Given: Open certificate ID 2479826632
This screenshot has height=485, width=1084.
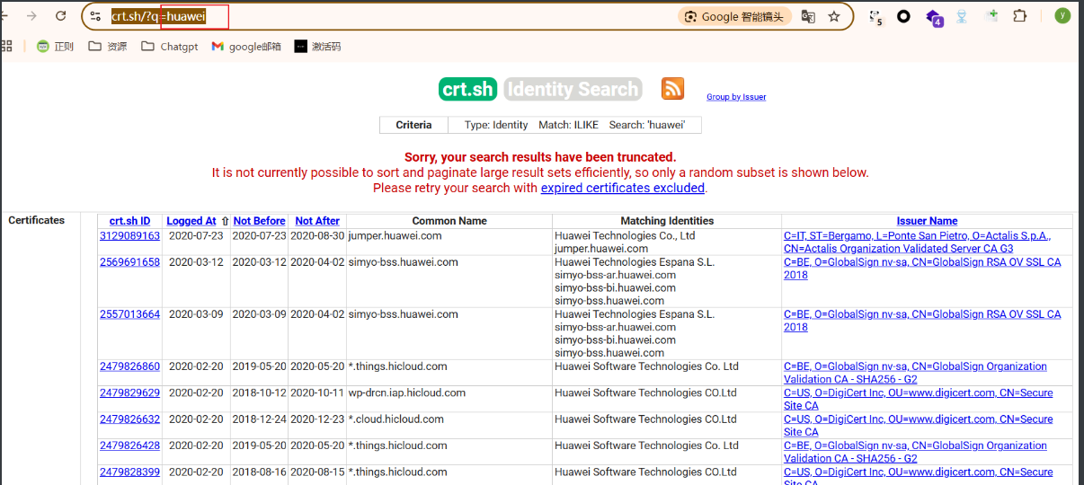Looking at the screenshot, I should click(129, 419).
